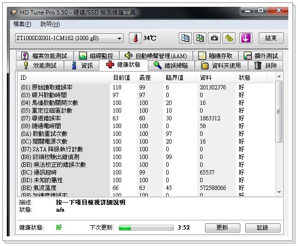Click the 最差 column header
The width and height of the screenshot is (298, 246).
[x=150, y=78]
